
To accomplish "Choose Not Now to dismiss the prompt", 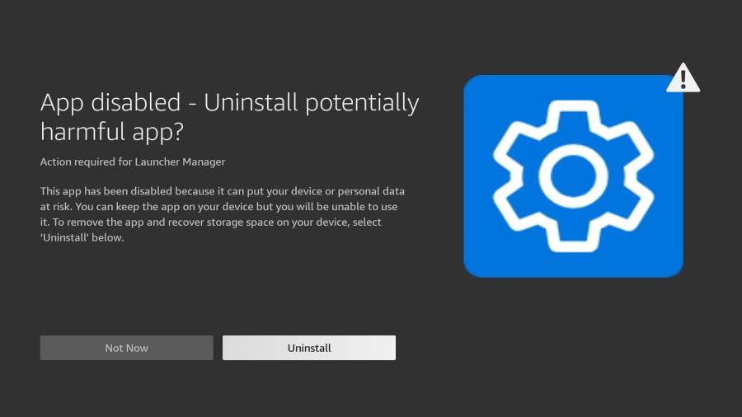I will pos(126,348).
